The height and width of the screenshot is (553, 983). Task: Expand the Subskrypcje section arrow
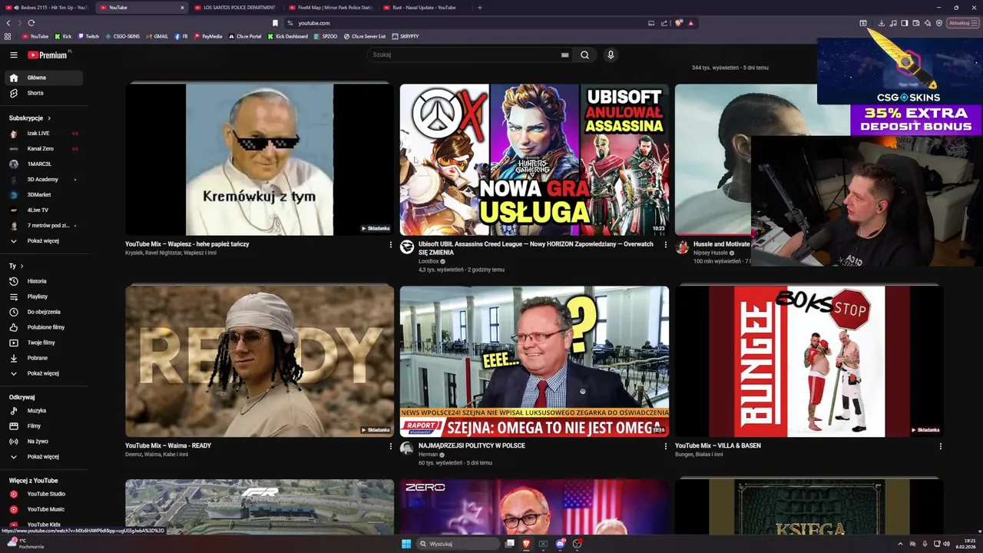click(48, 118)
